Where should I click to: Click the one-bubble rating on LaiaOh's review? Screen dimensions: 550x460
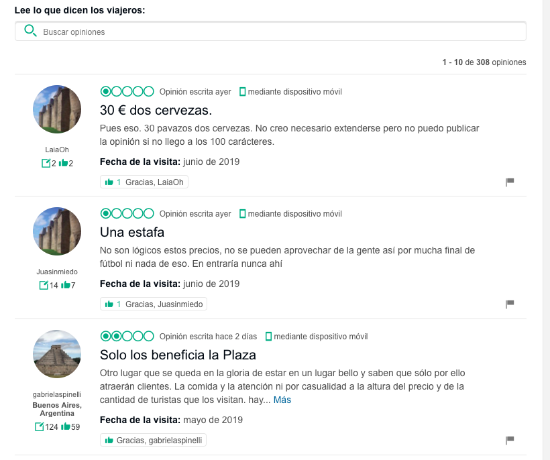[127, 91]
